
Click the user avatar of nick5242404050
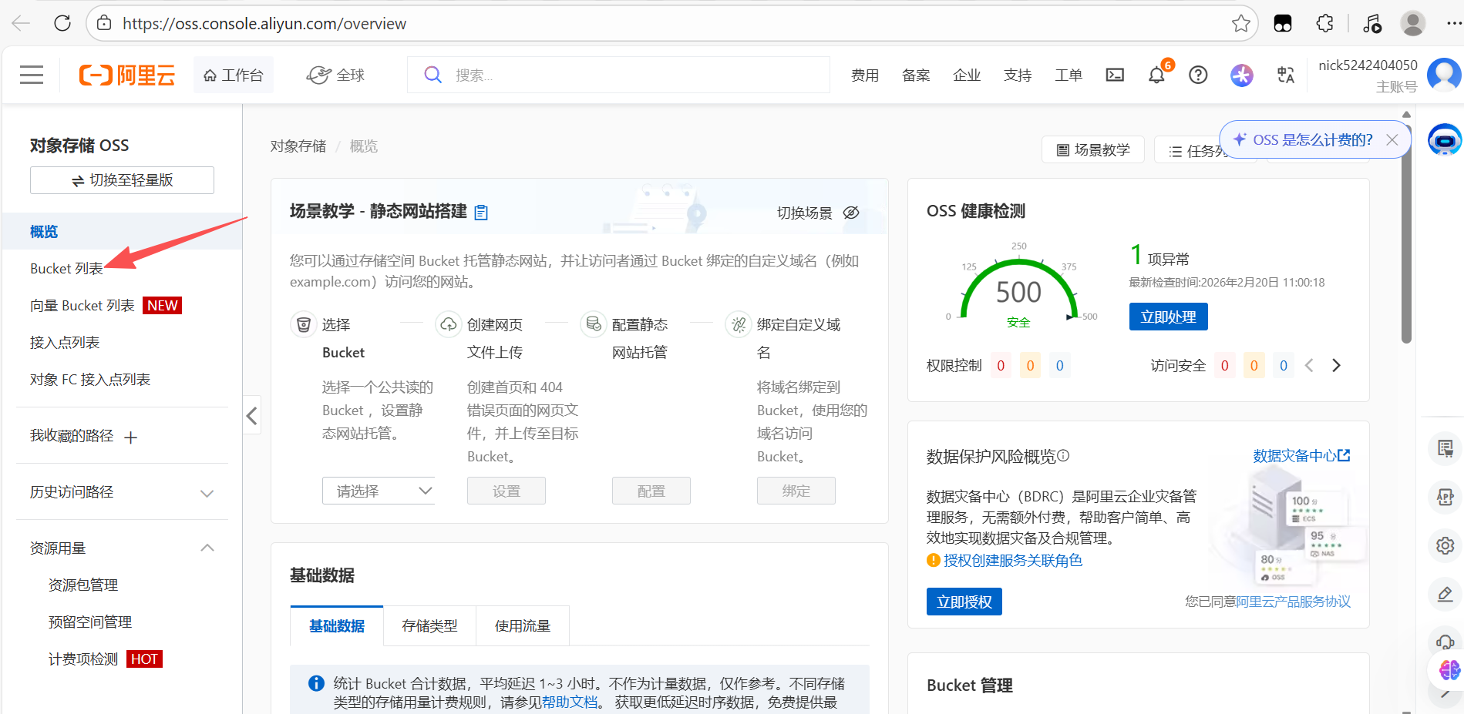1443,75
